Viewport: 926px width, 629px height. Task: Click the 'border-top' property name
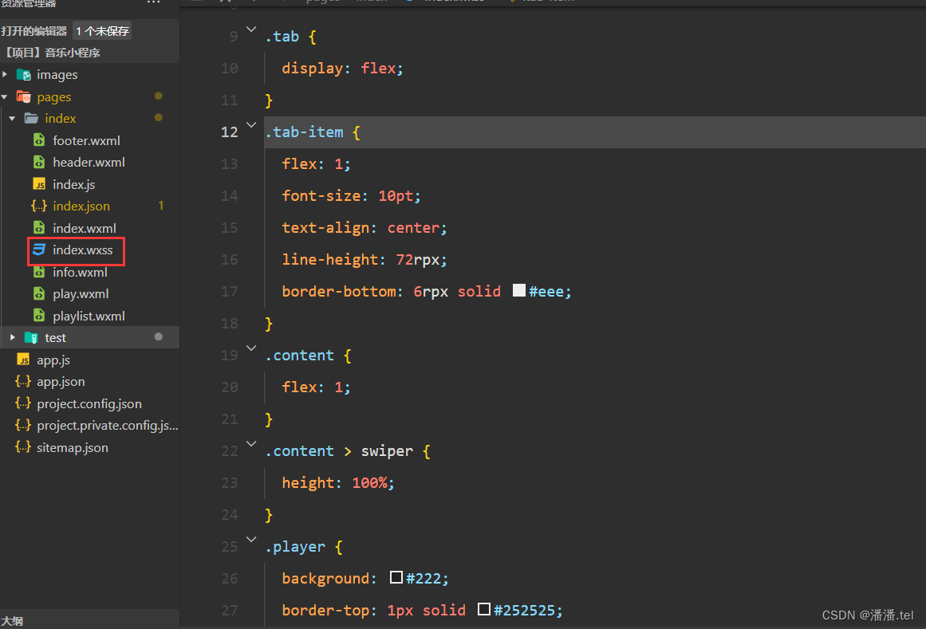click(326, 610)
